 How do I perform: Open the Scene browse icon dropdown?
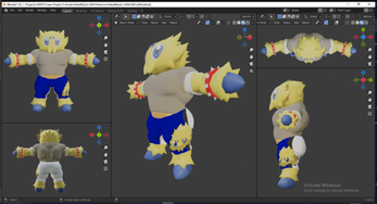[x=286, y=10]
